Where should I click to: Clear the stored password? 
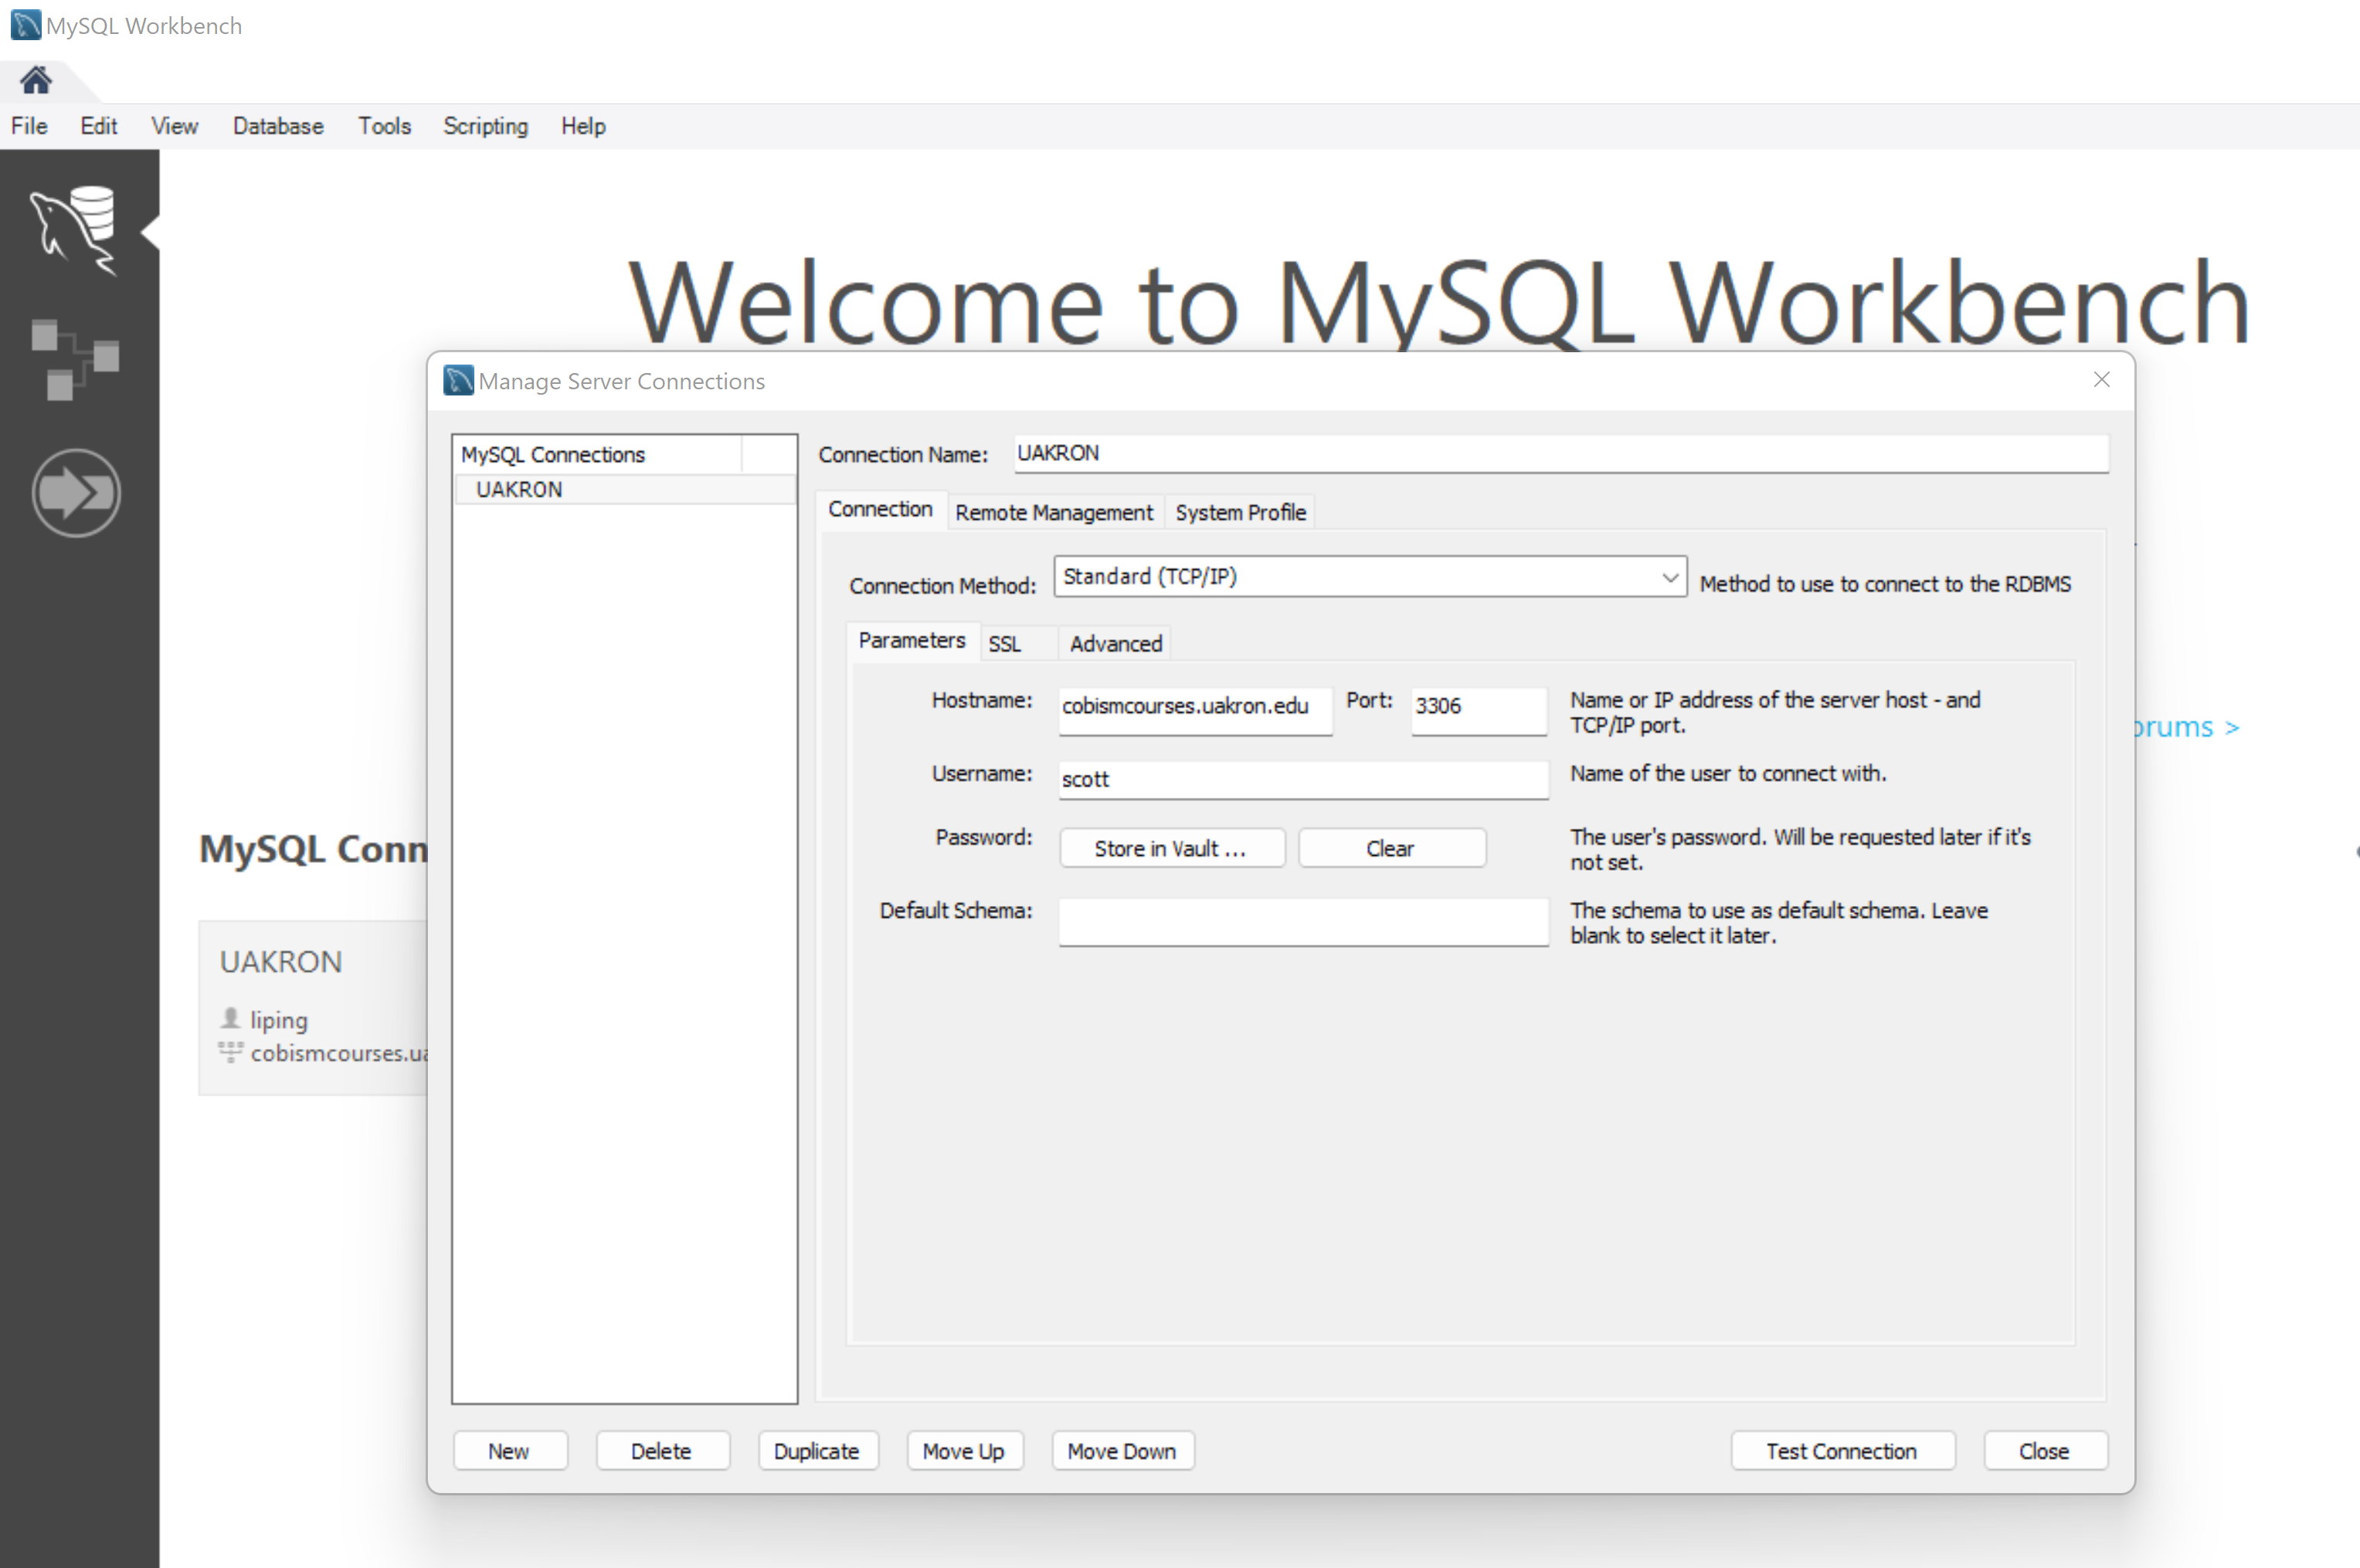click(x=1391, y=849)
